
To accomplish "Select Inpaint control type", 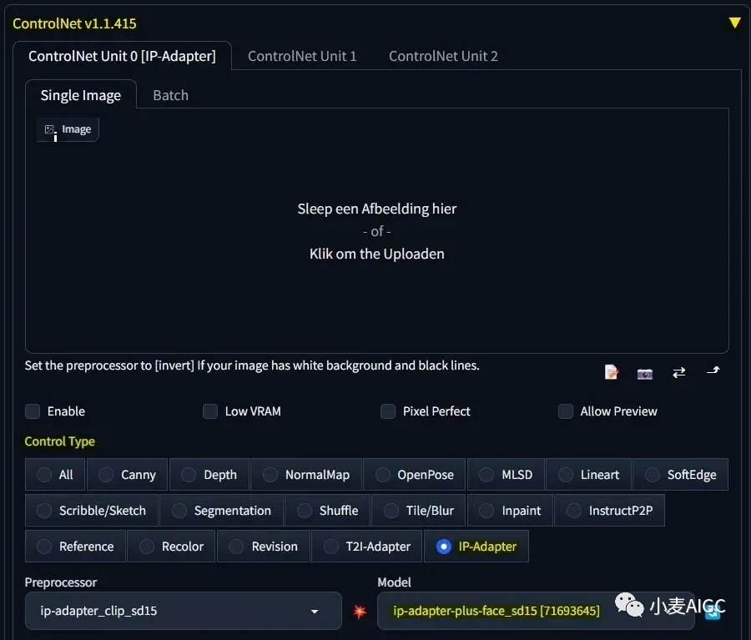I will [510, 510].
